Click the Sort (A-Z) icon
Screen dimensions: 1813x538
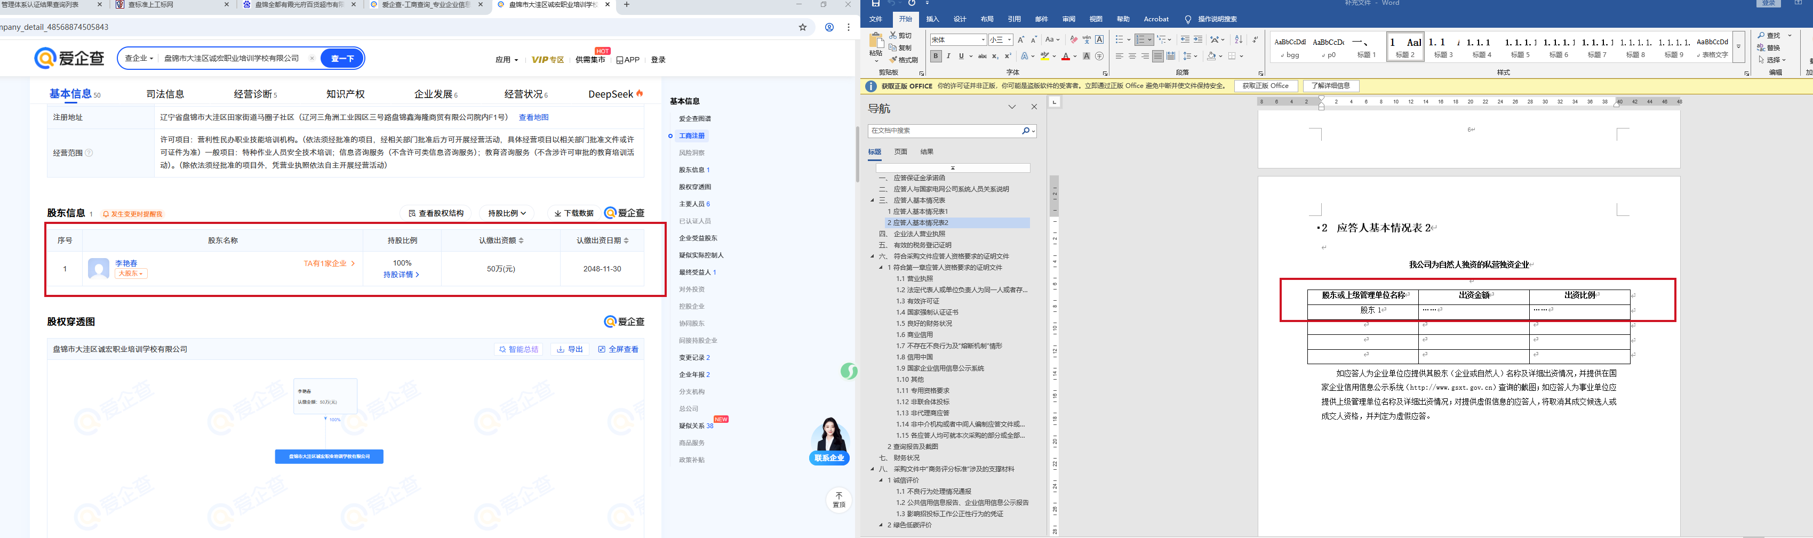coord(1239,40)
